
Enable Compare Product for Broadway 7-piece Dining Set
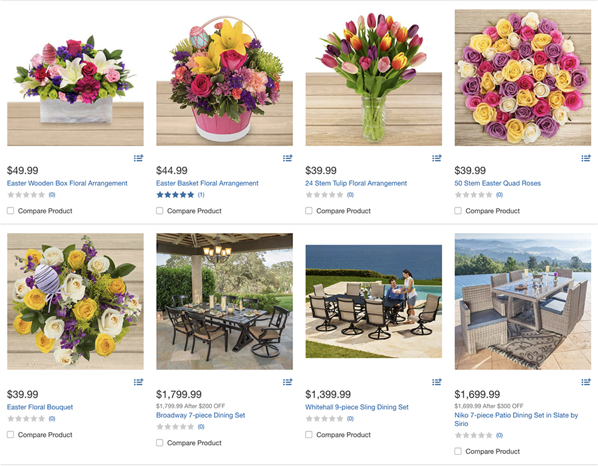159,443
